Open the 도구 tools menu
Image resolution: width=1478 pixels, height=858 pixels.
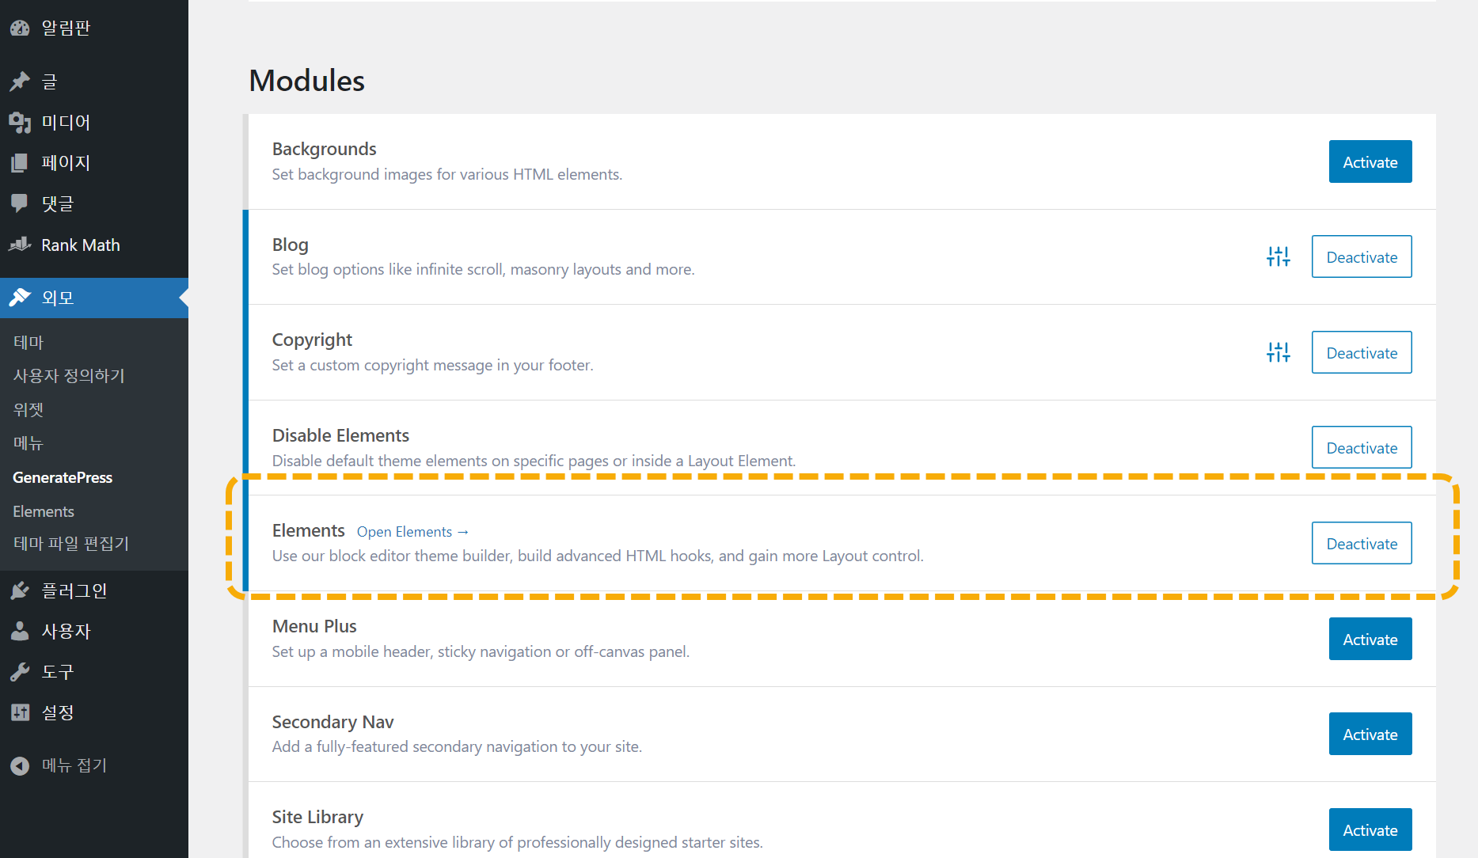tap(94, 672)
